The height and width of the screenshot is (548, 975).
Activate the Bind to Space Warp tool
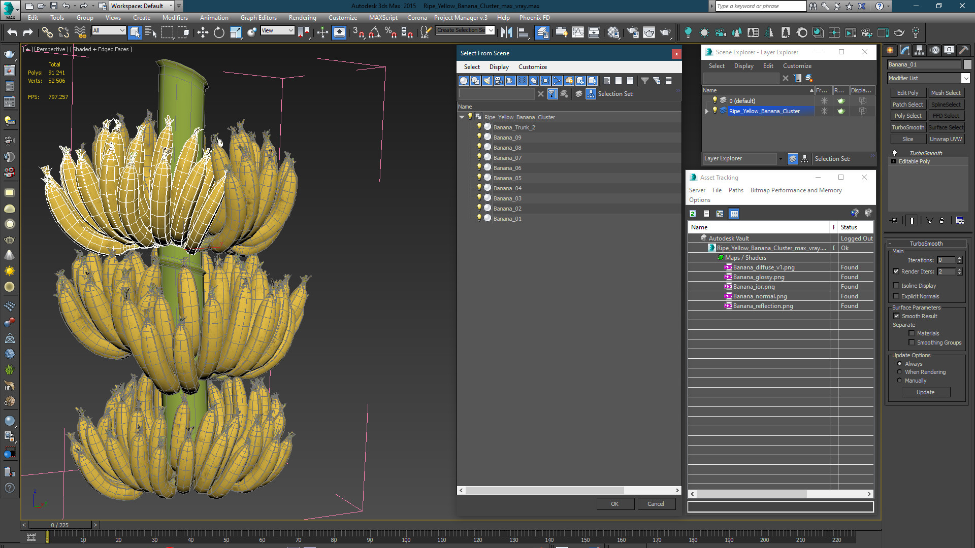80,32
